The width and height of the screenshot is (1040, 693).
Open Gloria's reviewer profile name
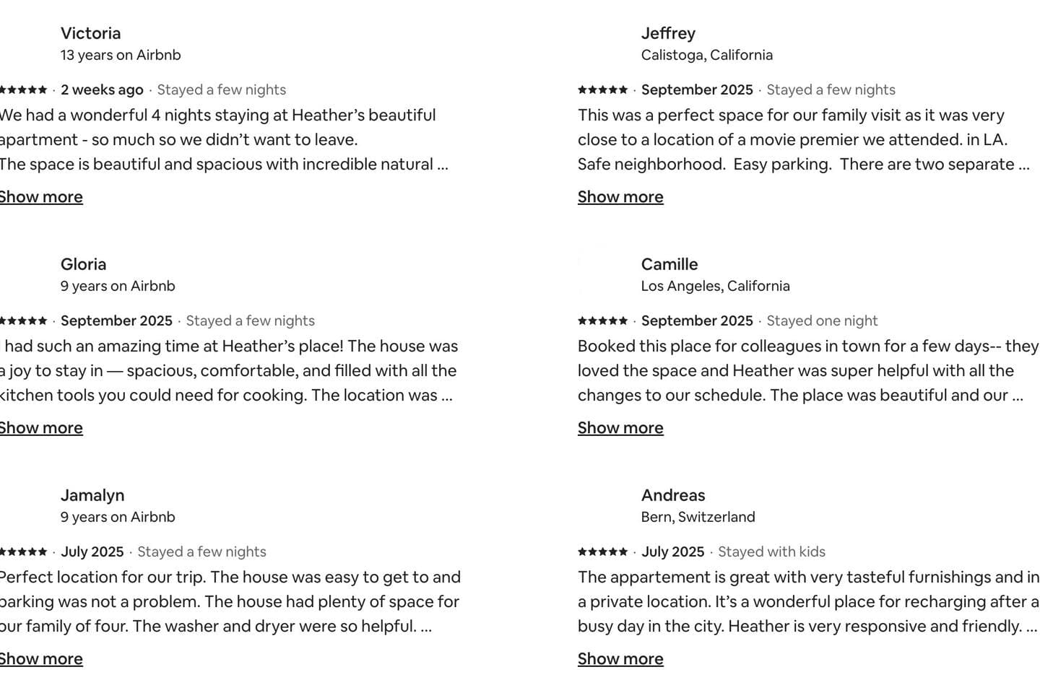[x=84, y=264]
